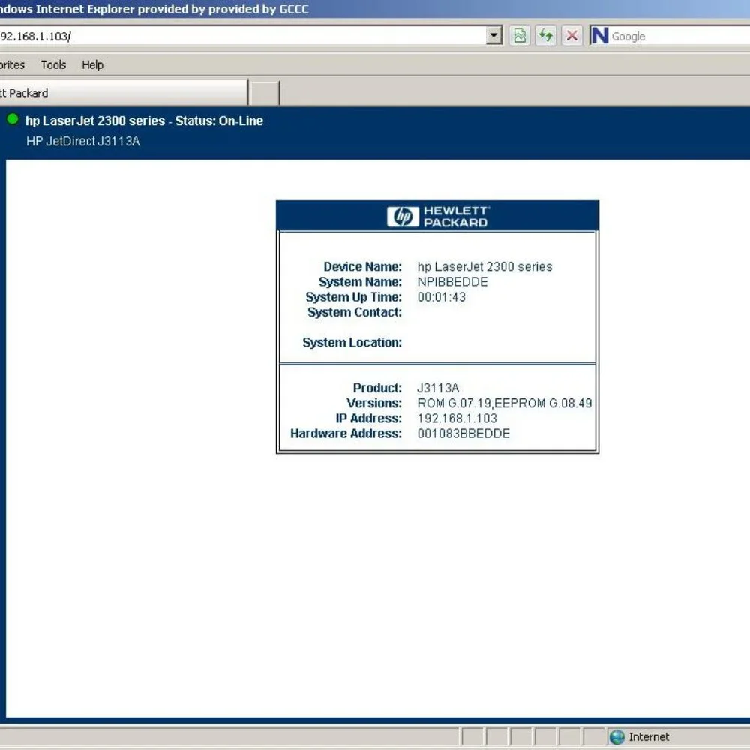Open the Tools menu
This screenshot has height=750, width=750.
53,64
